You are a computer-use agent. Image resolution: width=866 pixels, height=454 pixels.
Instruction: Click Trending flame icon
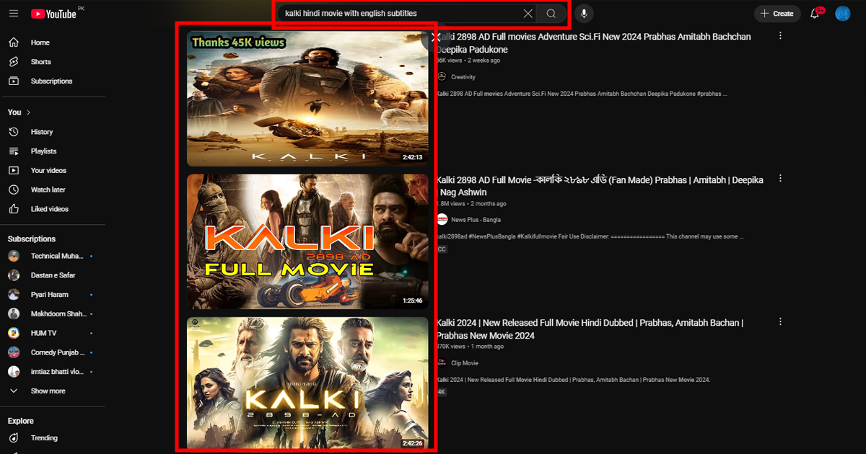14,438
